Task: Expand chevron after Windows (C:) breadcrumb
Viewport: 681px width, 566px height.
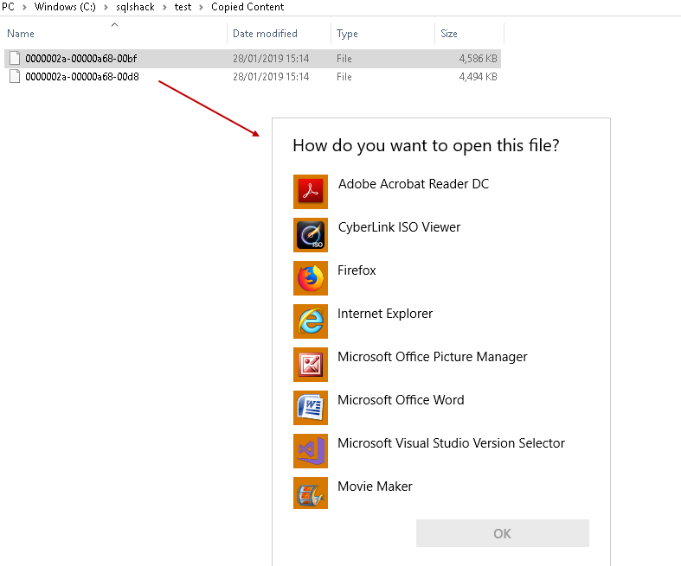Action: (106, 7)
